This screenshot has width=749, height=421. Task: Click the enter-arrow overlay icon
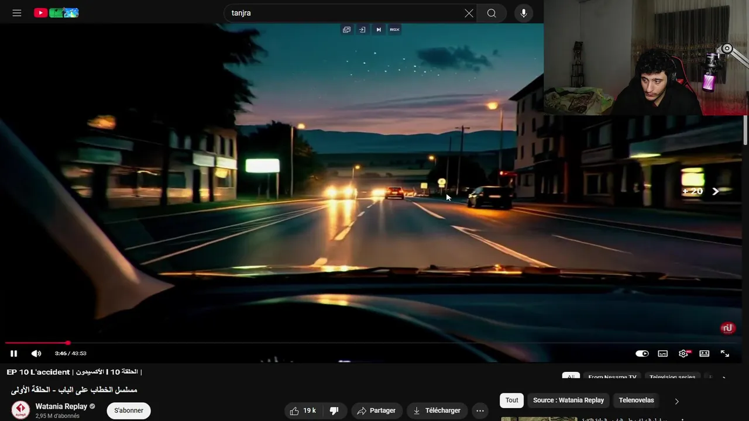tap(362, 29)
